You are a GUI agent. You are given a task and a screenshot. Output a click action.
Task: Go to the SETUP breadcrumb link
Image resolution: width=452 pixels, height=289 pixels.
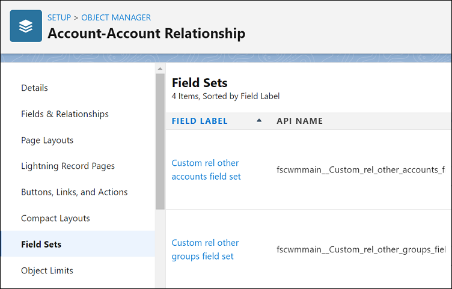59,17
